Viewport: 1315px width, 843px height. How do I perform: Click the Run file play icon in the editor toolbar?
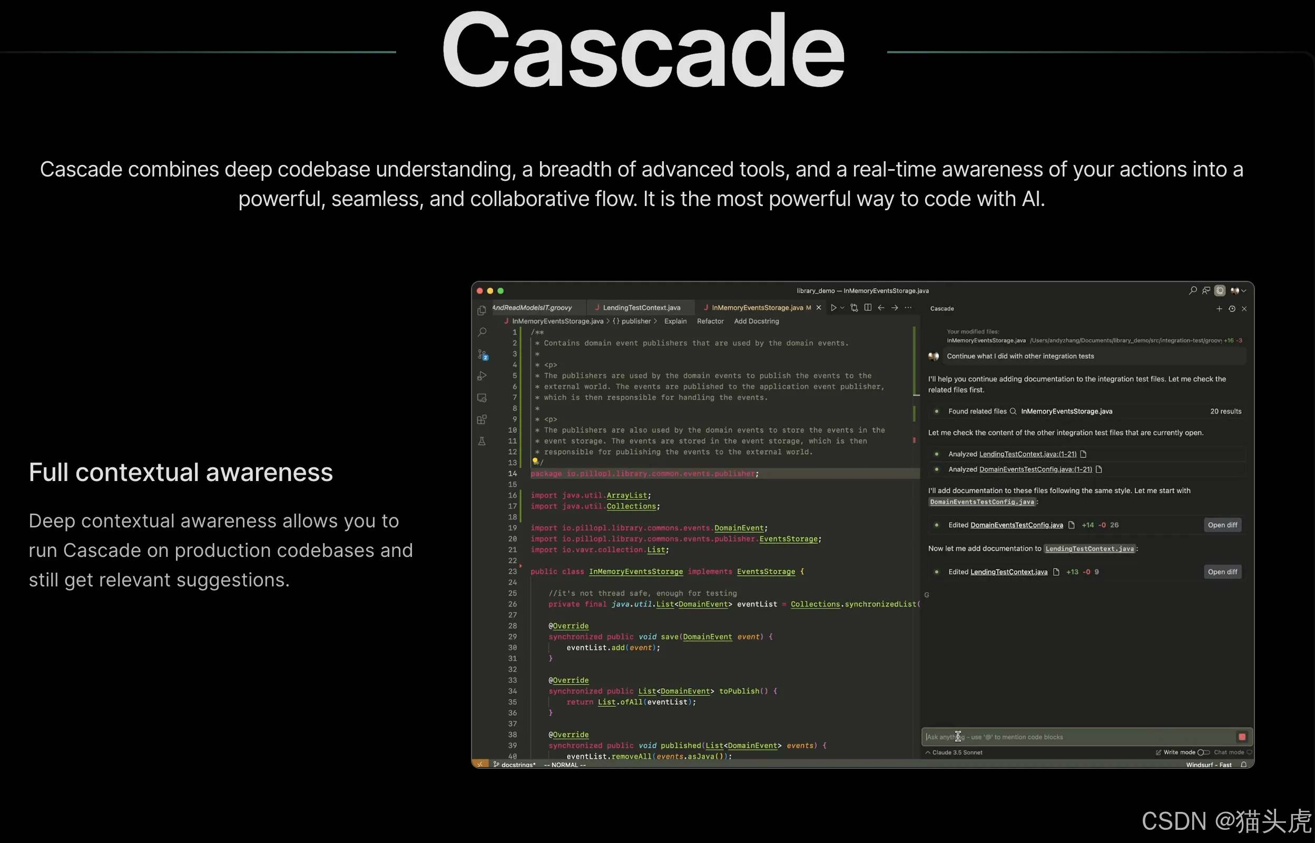(833, 308)
